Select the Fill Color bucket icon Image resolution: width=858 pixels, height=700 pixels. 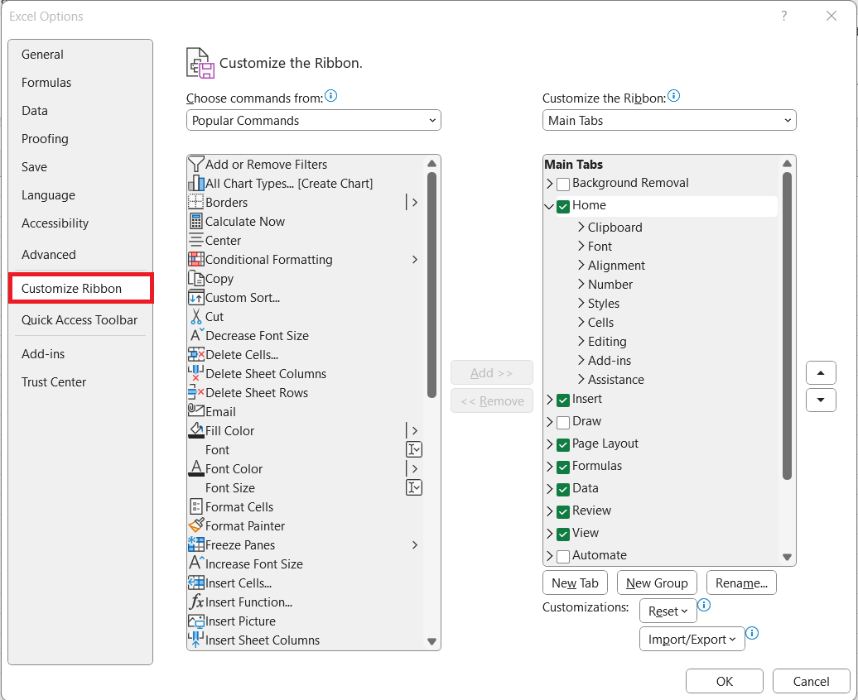pos(196,430)
